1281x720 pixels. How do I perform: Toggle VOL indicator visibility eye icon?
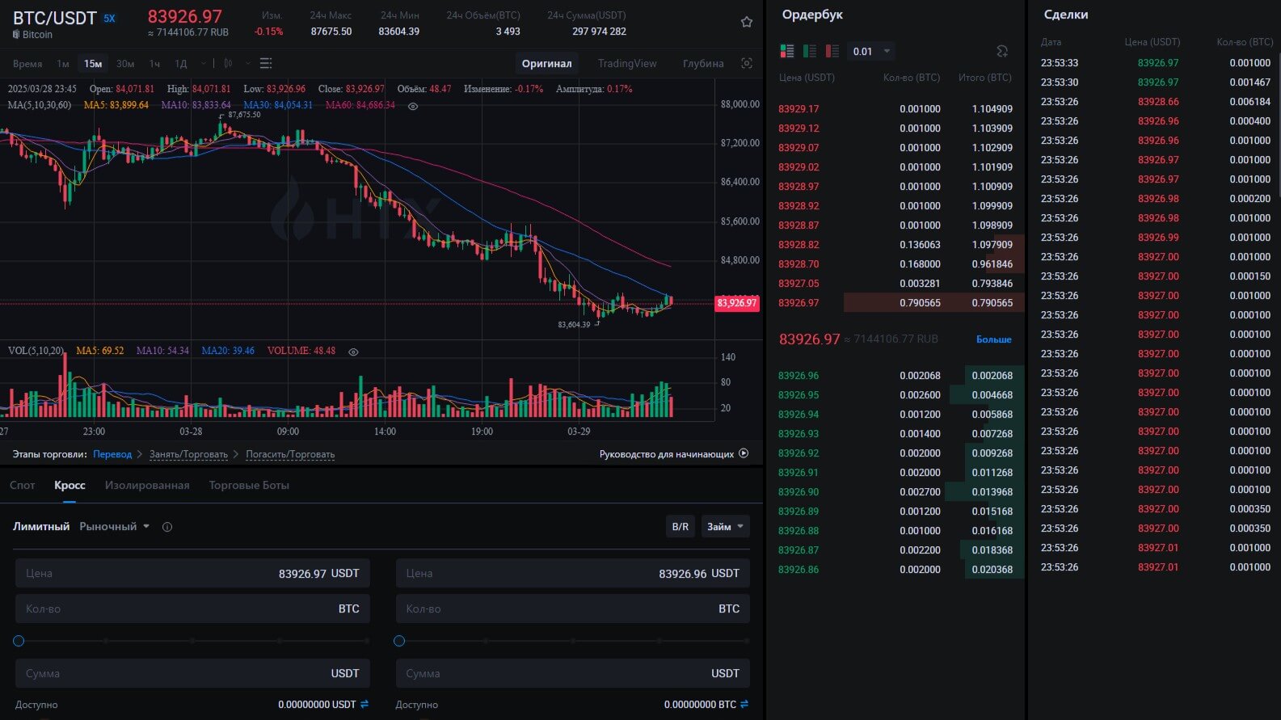click(x=353, y=352)
